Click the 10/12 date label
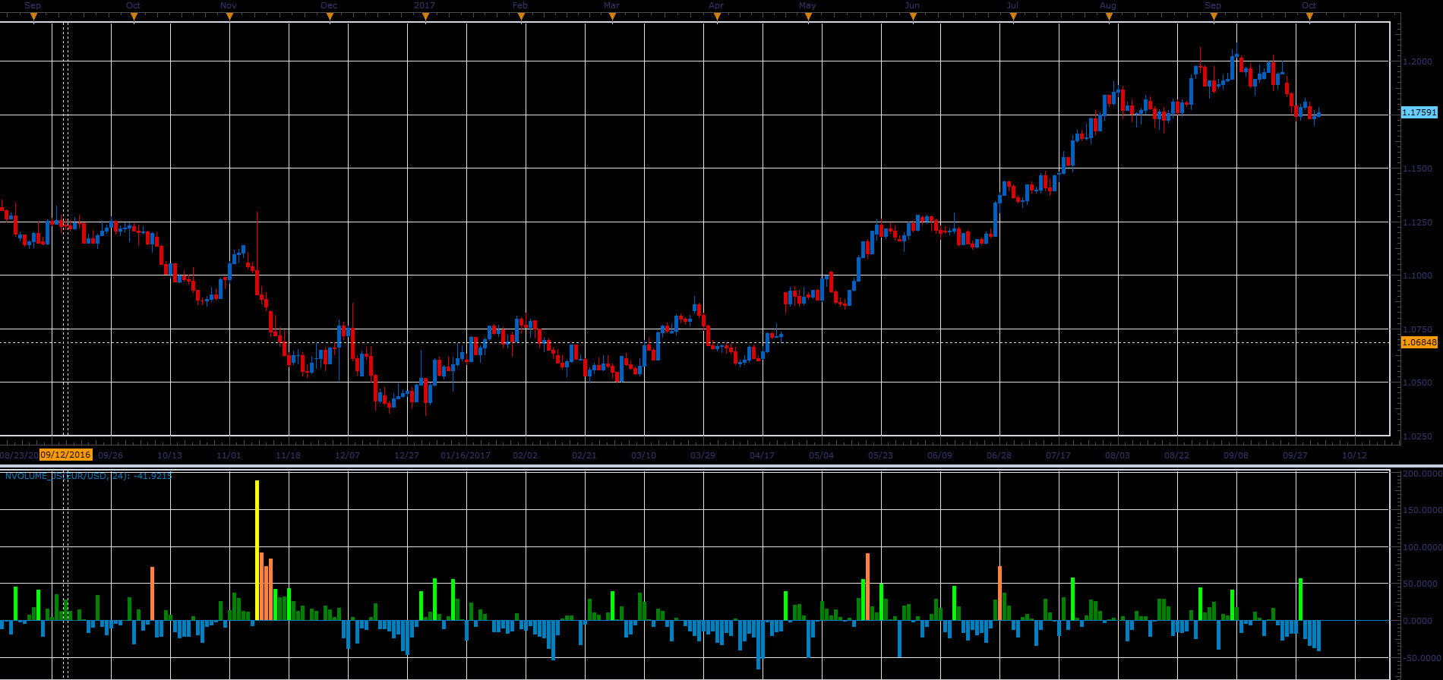 1354,455
